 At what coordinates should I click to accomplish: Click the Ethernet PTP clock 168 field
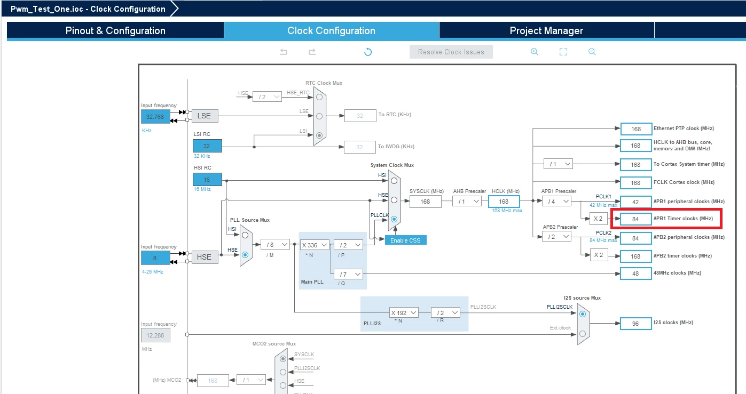[636, 129]
